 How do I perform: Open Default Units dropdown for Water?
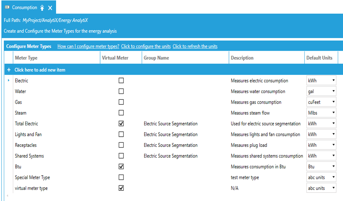334,91
